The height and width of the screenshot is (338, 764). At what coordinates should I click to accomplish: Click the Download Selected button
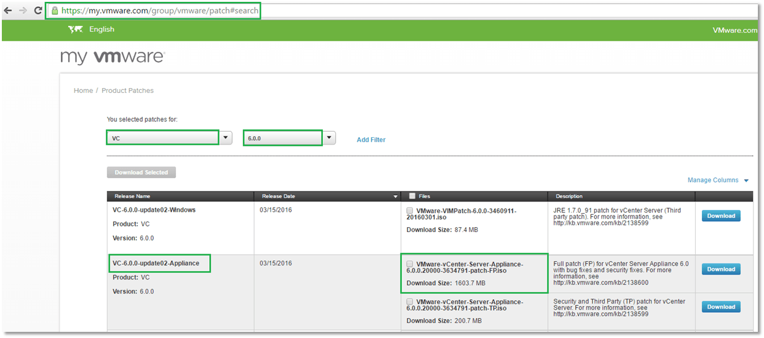(141, 172)
